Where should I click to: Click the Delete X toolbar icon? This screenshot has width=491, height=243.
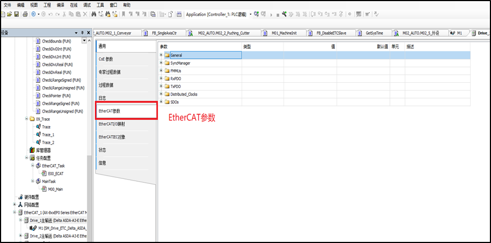pos(86,14)
